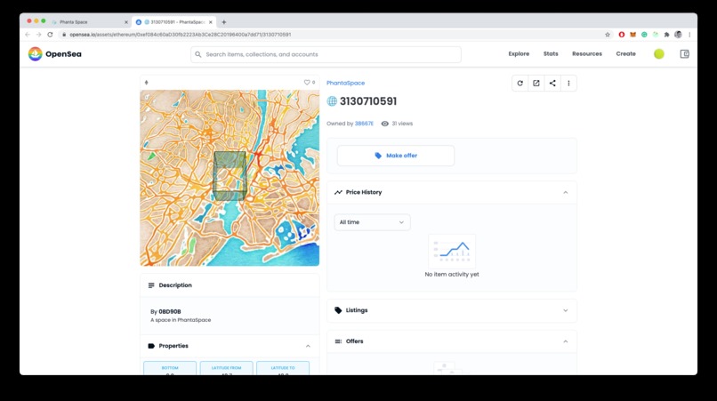
Task: Open the map NFT image
Action: point(230,178)
